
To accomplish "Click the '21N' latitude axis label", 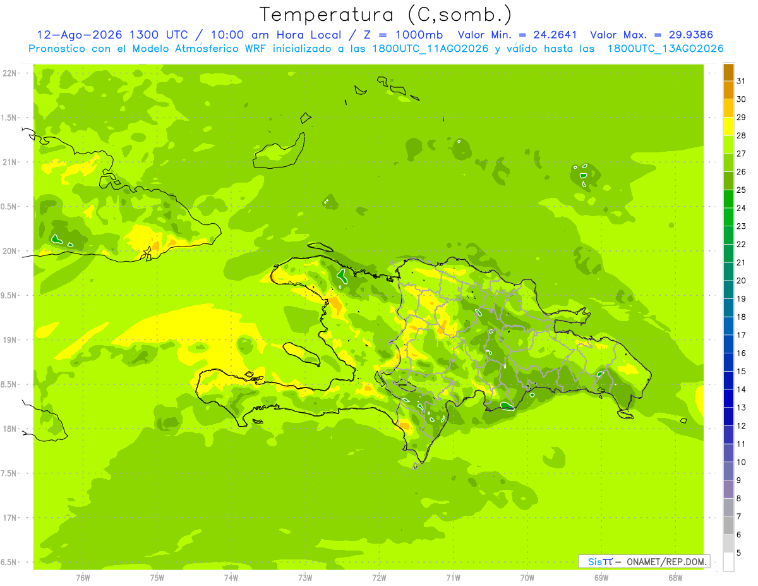I will click(x=9, y=162).
